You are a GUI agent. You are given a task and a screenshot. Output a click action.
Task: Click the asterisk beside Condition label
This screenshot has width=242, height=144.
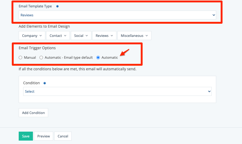(45, 83)
